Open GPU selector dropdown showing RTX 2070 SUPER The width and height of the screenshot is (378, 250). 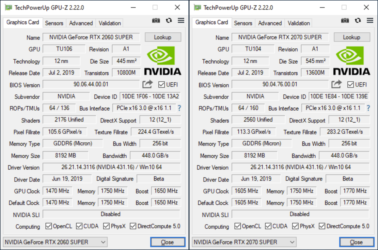point(244,242)
